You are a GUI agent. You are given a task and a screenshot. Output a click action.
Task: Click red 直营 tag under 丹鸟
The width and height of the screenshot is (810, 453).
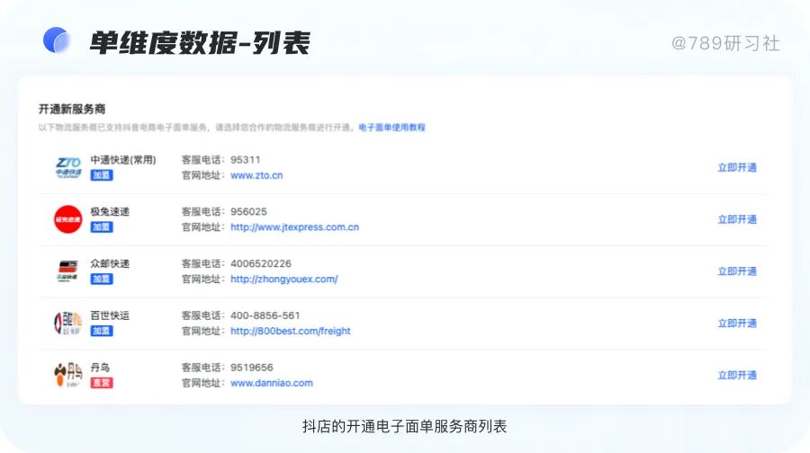(x=102, y=383)
